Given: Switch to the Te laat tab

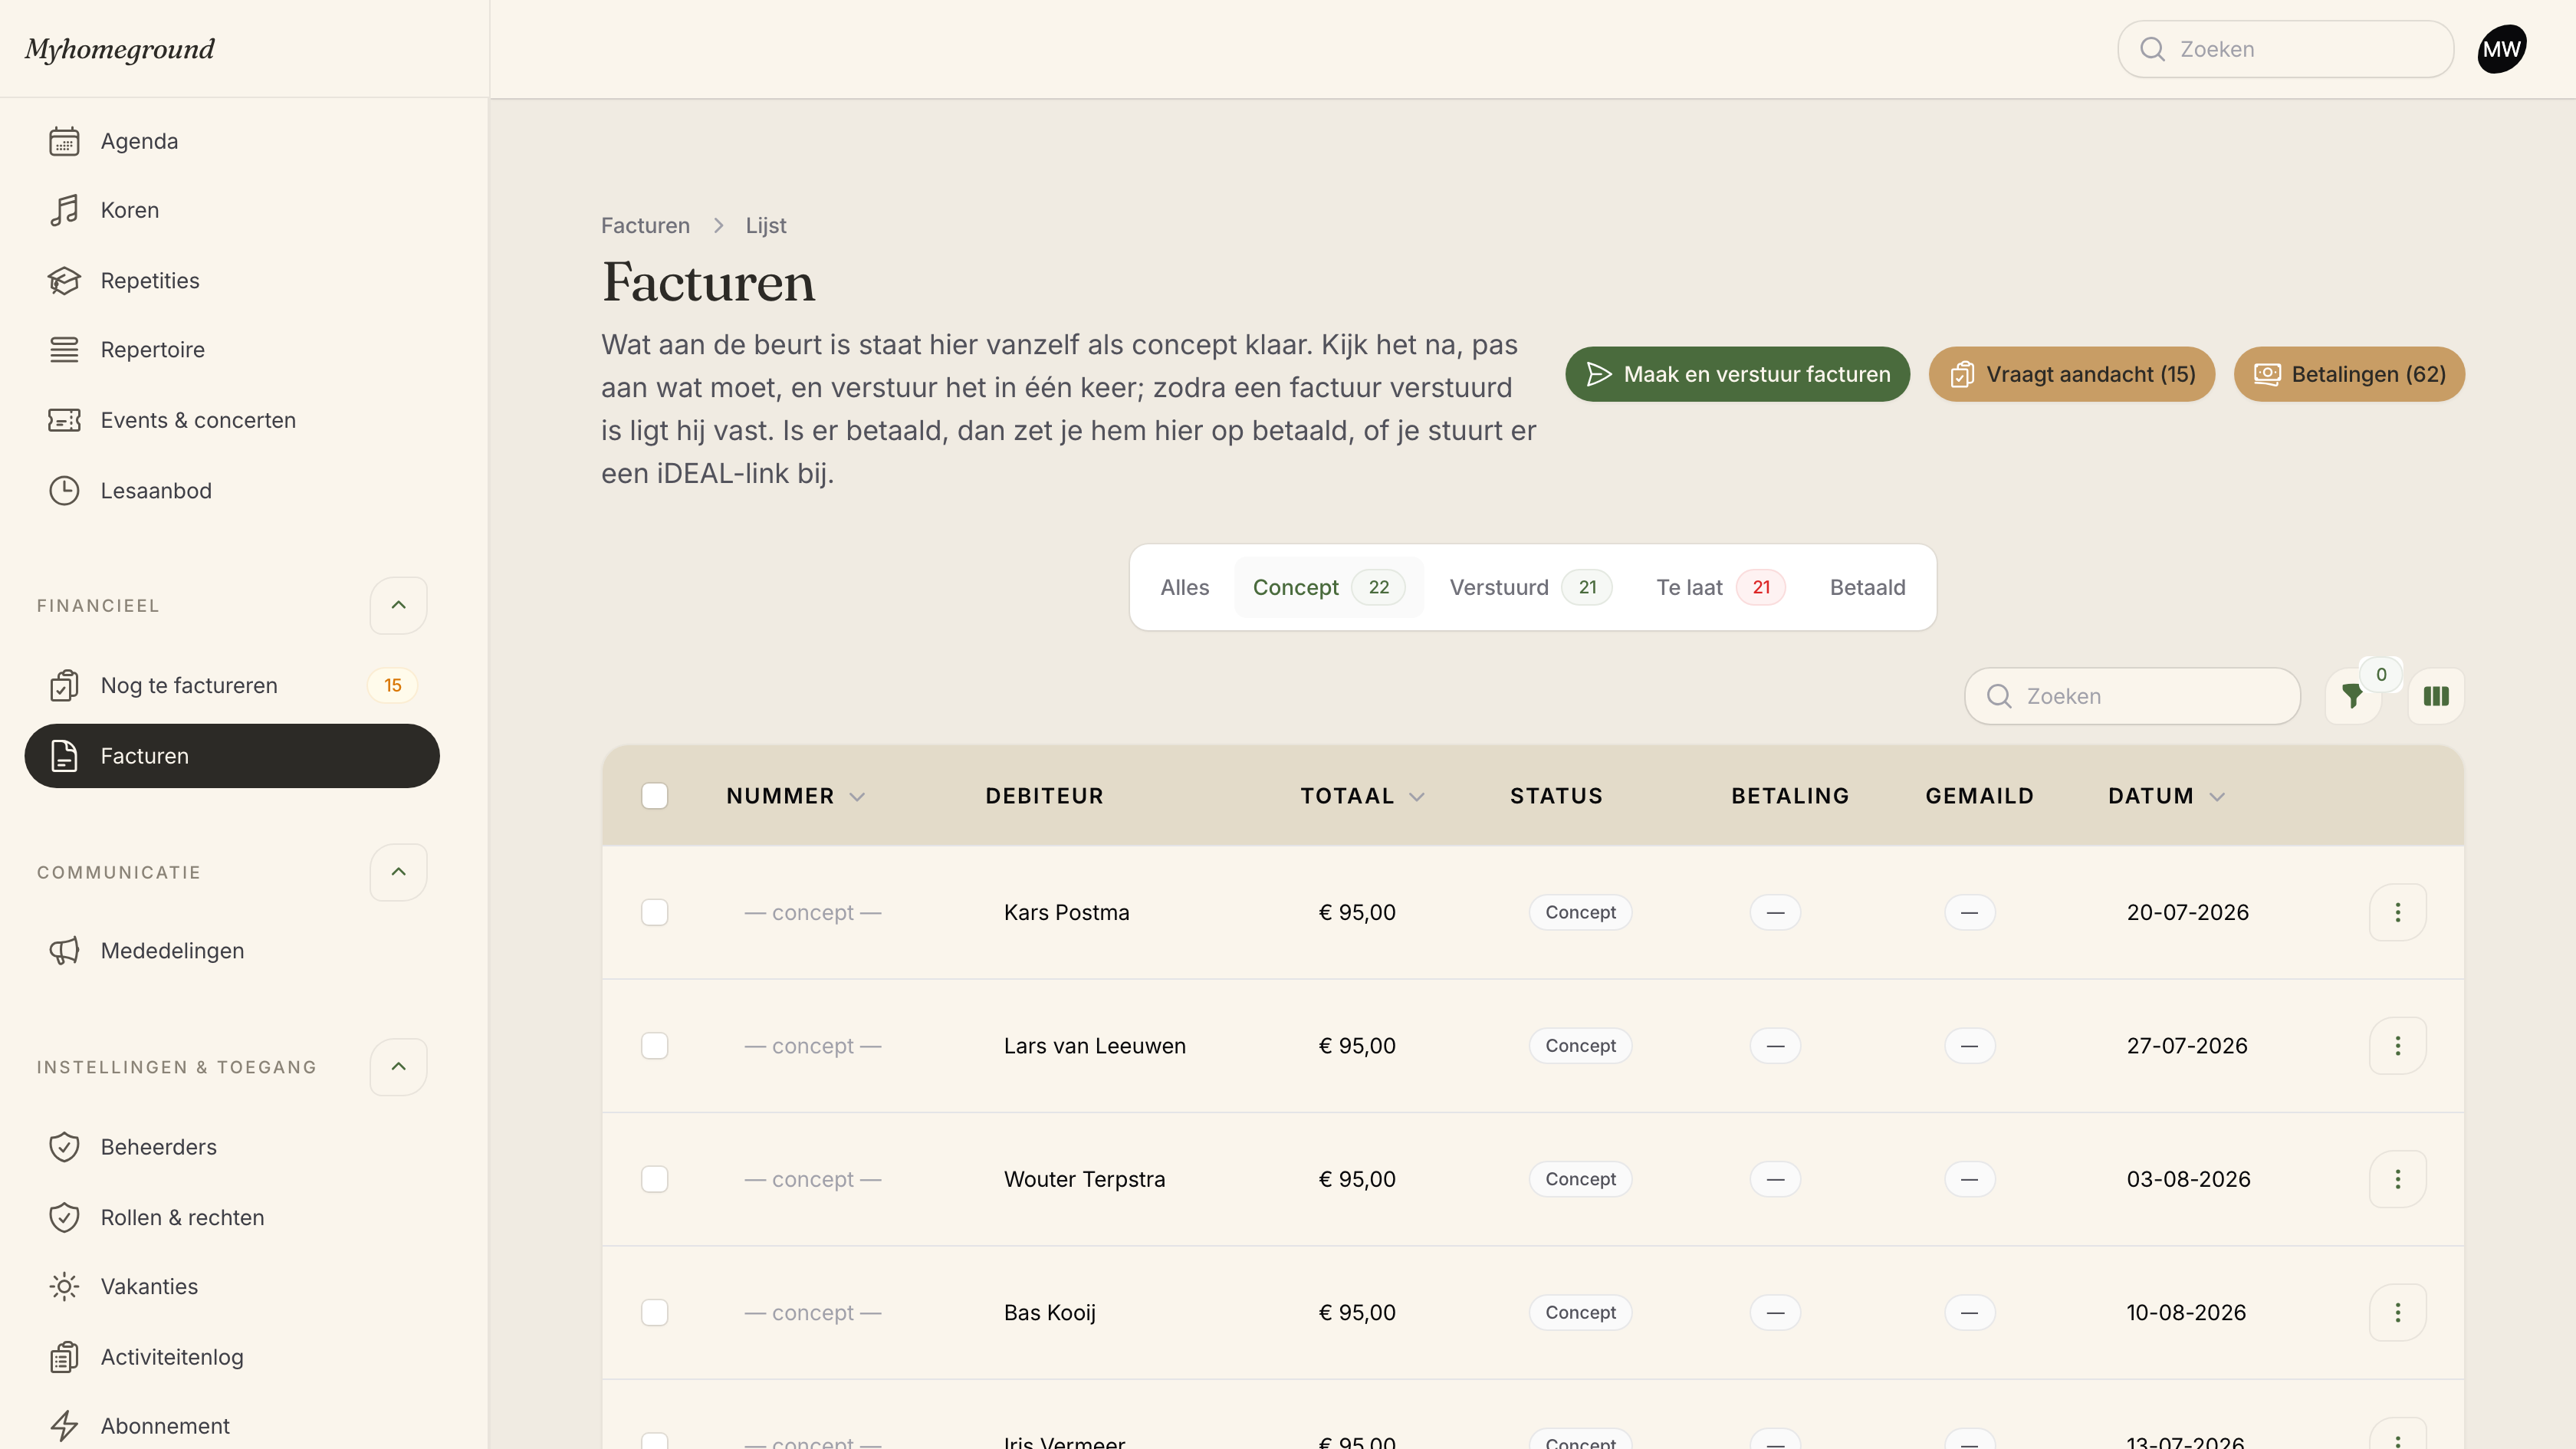Looking at the screenshot, I should point(1720,587).
